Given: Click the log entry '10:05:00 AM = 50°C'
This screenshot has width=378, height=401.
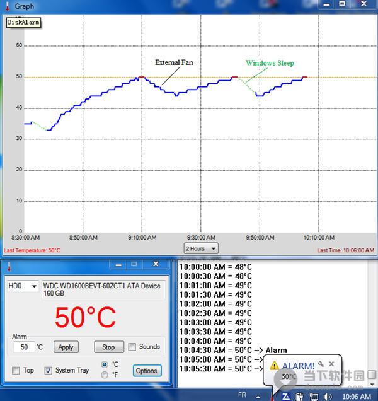Looking at the screenshot, I should click(x=221, y=359).
